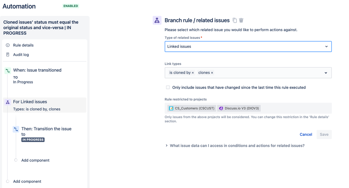The width and height of the screenshot is (349, 188).
Task: Open the Type of related issues dropdown
Action: (x=248, y=46)
